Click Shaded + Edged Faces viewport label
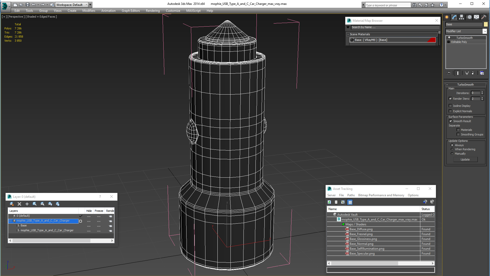 point(41,17)
